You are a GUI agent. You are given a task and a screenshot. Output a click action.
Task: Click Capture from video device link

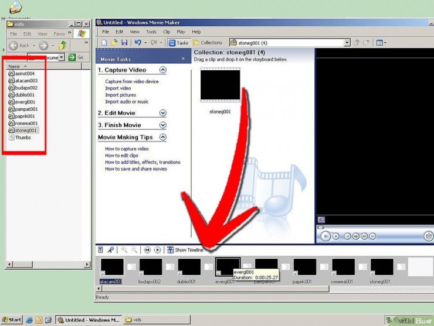pyautogui.click(x=132, y=81)
